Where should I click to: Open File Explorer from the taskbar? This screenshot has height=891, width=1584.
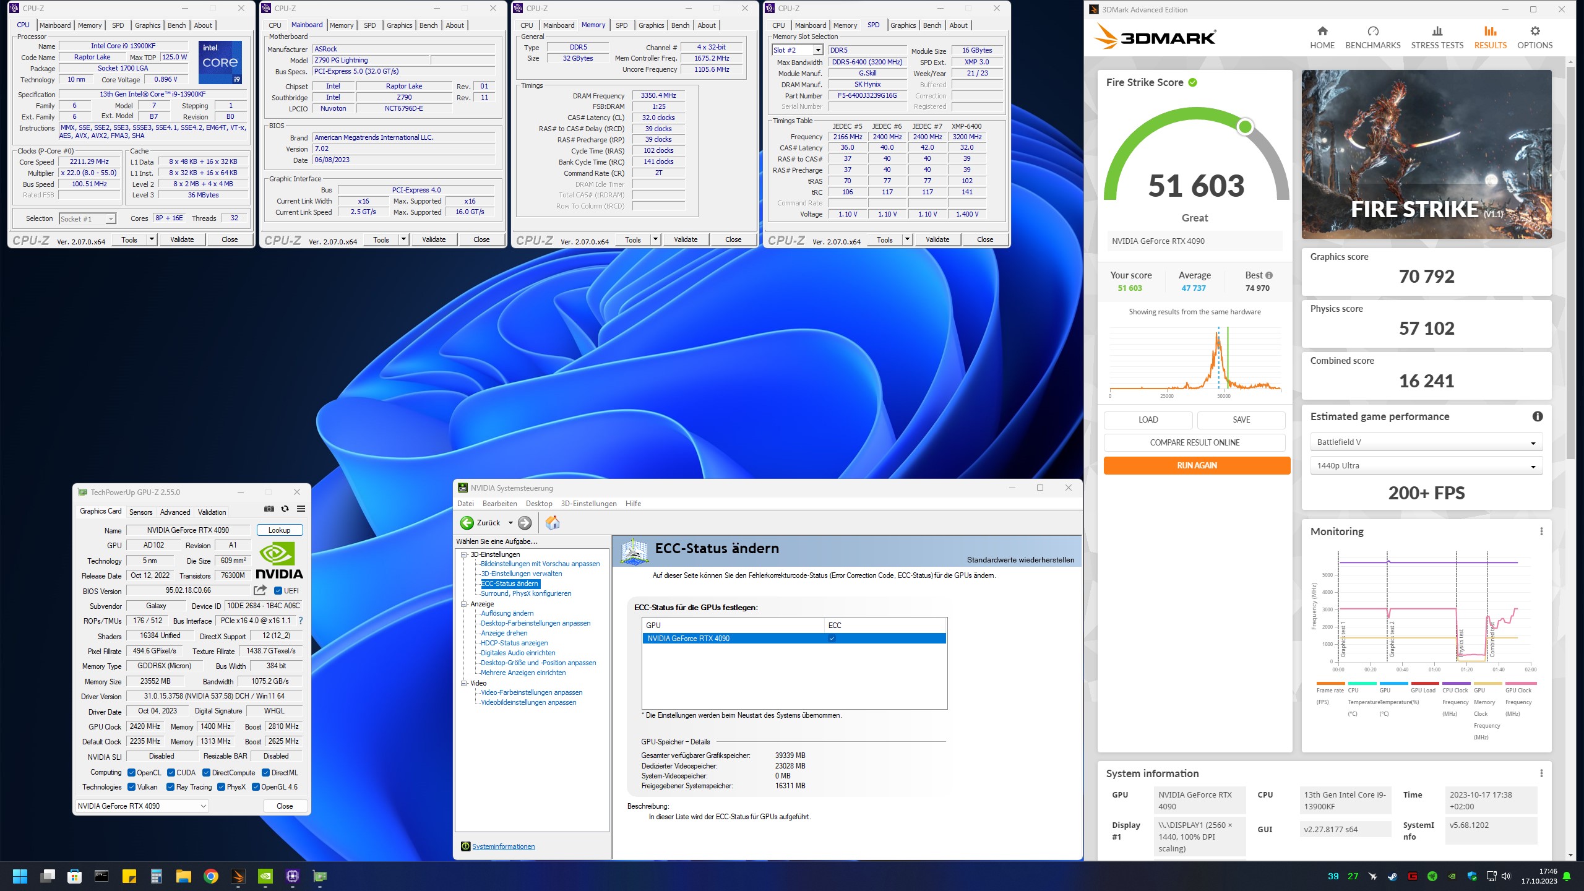point(184,876)
